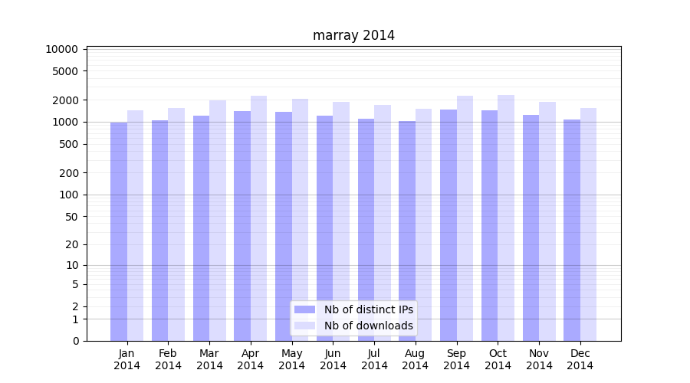The image size is (690, 383).
Task: Click the distinct IPs bar for Jan 2014
Action: coord(119,230)
